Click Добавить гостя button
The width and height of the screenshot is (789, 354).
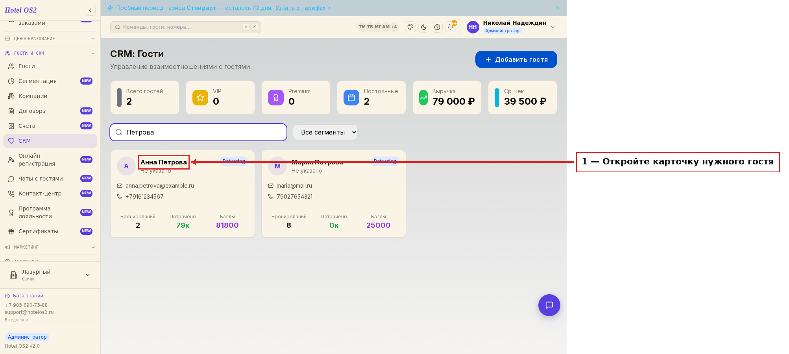pos(516,59)
